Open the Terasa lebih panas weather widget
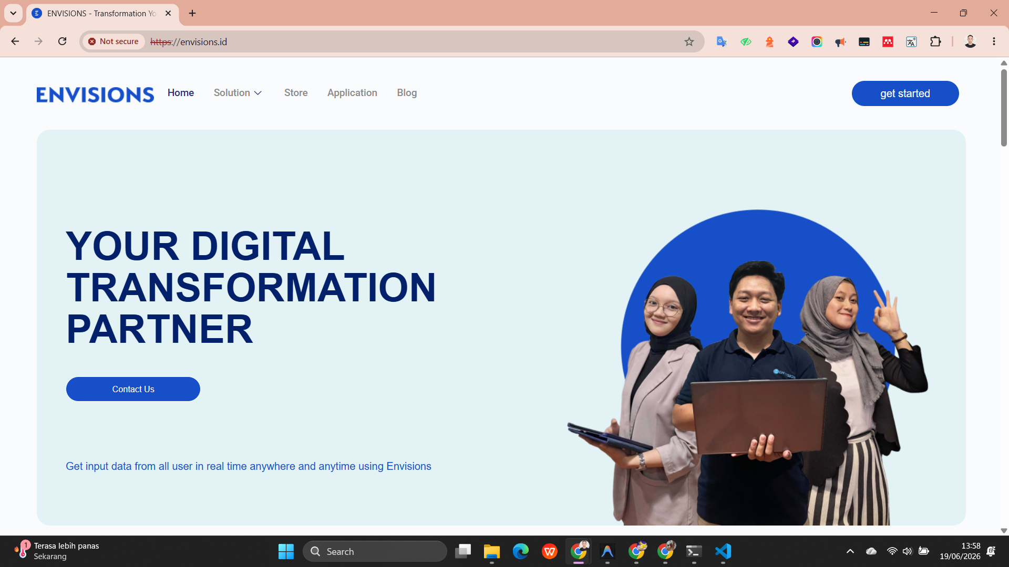This screenshot has height=567, width=1009. pyautogui.click(x=57, y=551)
